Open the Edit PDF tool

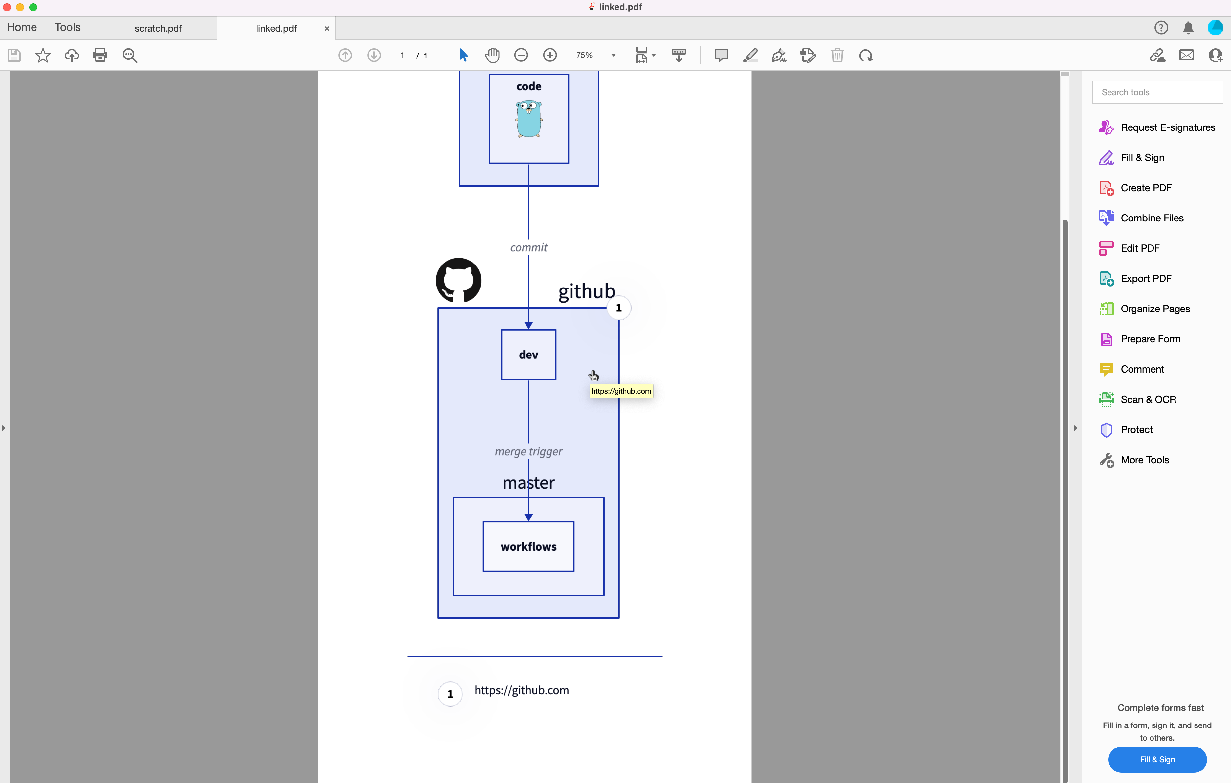click(x=1129, y=248)
